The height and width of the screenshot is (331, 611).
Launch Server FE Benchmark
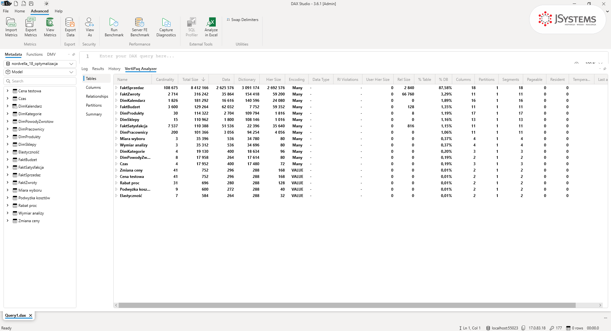point(140,27)
